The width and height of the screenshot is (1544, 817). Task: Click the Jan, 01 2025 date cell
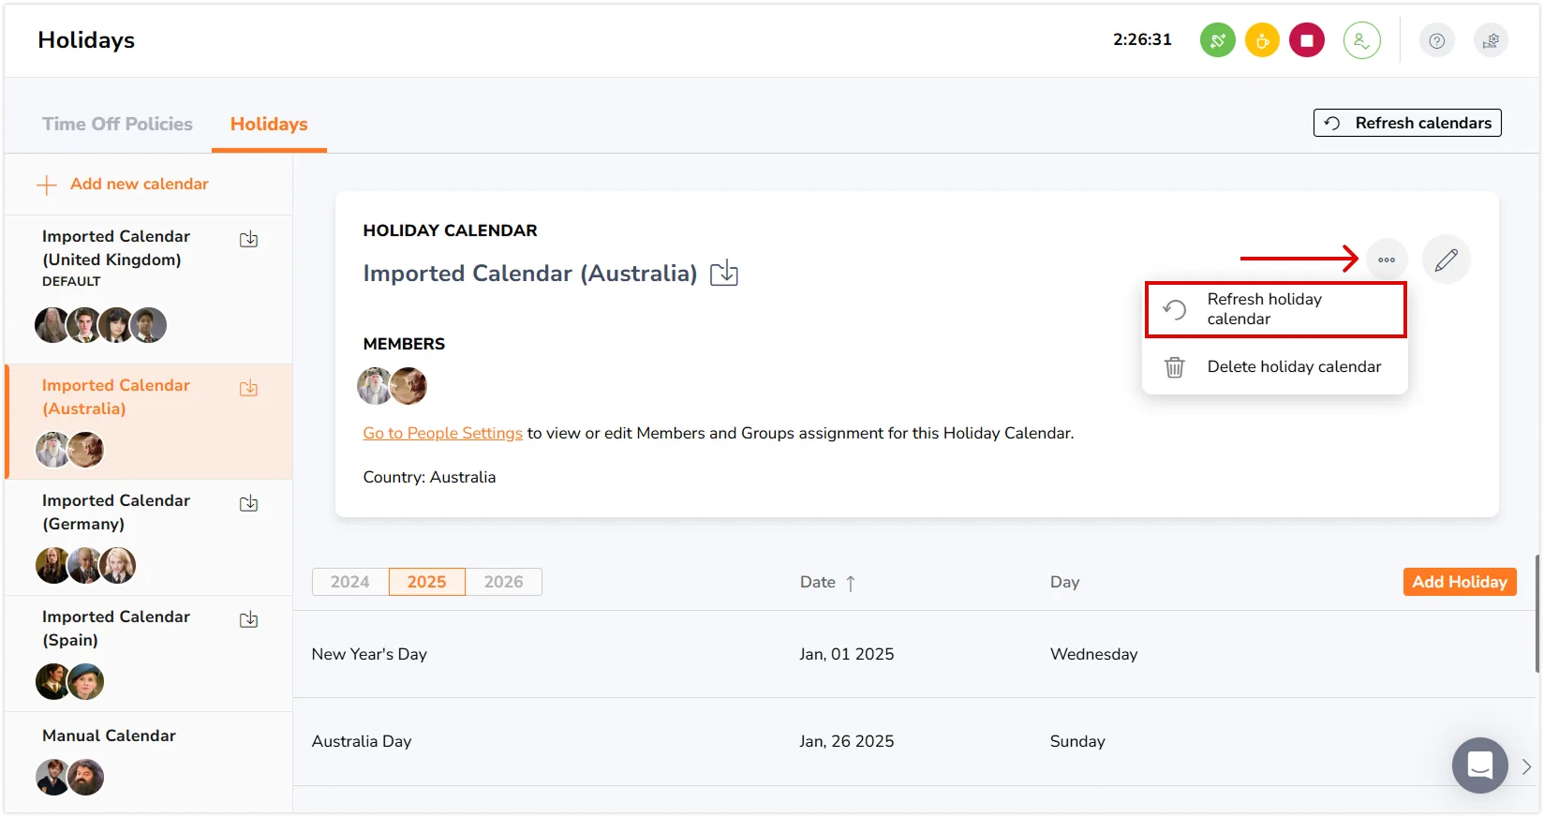[847, 654]
